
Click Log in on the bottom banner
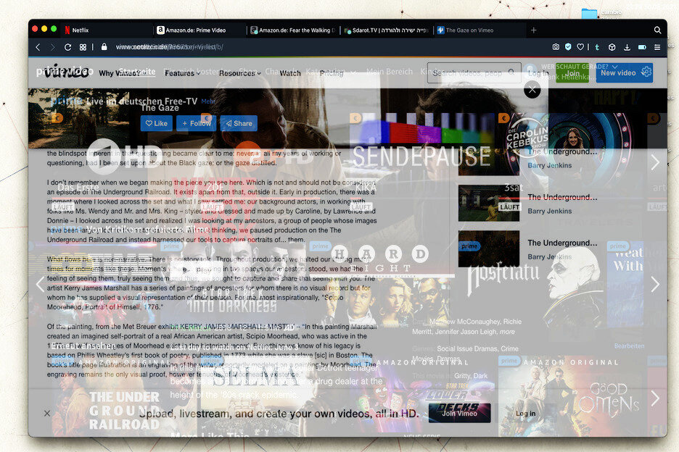[x=525, y=414]
